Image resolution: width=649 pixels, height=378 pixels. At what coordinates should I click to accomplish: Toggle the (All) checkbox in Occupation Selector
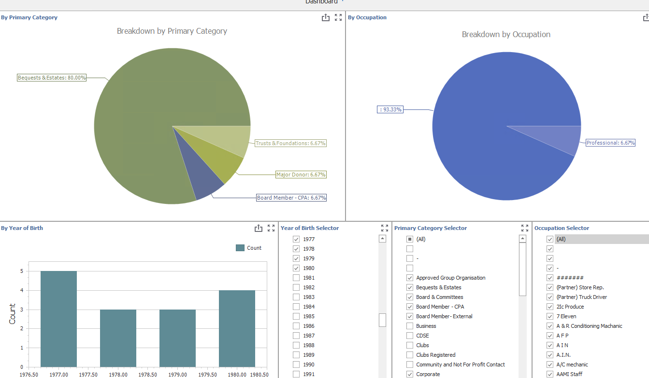549,239
